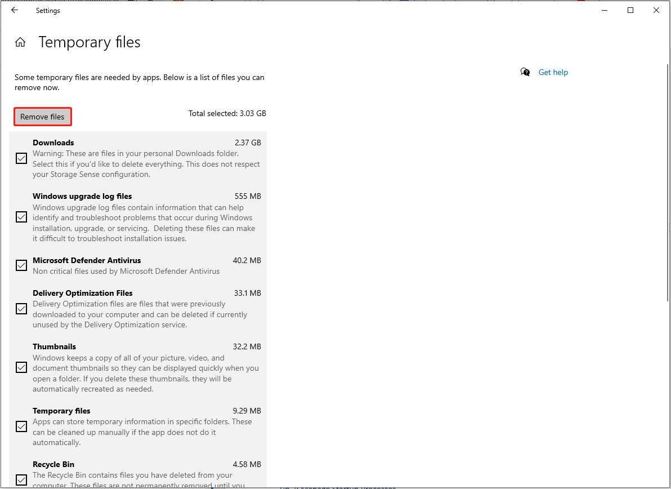671x489 pixels.
Task: Uncheck the Temporary files checkbox
Action: [21, 426]
